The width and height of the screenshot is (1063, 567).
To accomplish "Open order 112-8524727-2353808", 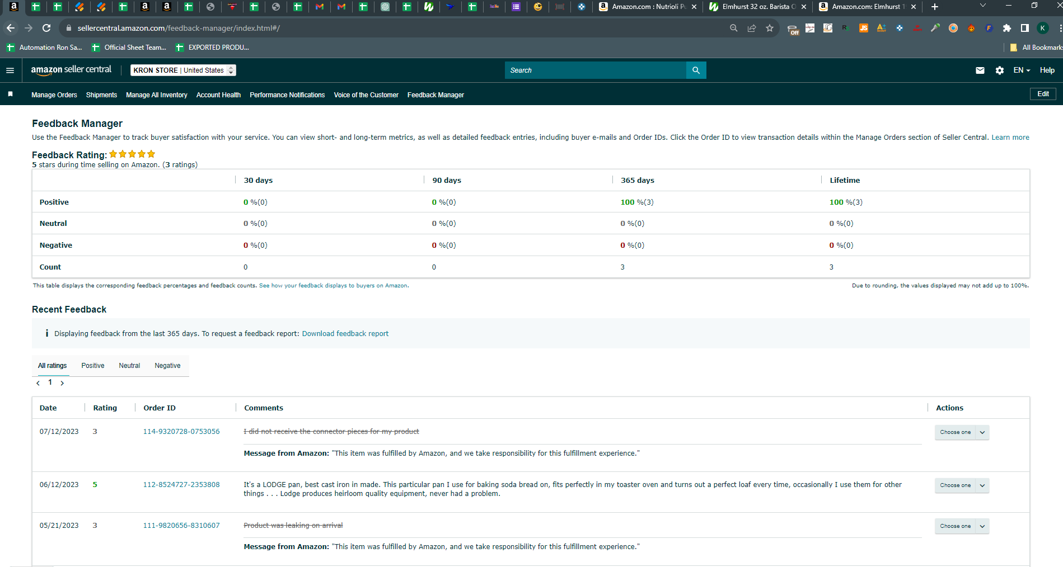I will (x=181, y=485).
